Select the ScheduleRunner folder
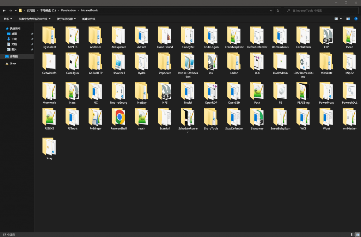 point(188,121)
